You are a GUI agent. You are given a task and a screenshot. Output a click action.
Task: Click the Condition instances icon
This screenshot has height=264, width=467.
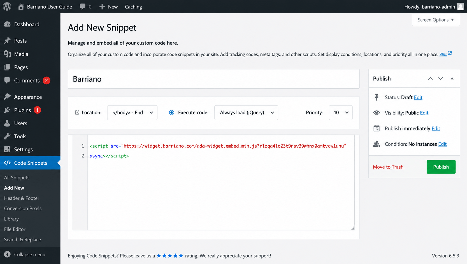coord(377,144)
